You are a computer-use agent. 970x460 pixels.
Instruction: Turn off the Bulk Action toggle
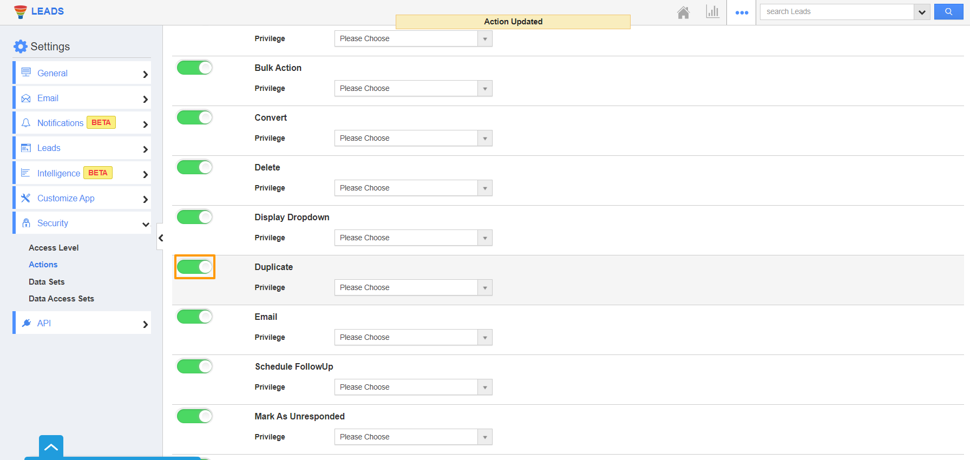(195, 68)
